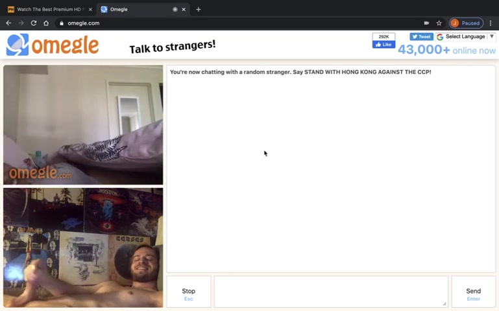This screenshot has height=311, width=499.
Task: Select the Omegle tab
Action: pos(143,10)
